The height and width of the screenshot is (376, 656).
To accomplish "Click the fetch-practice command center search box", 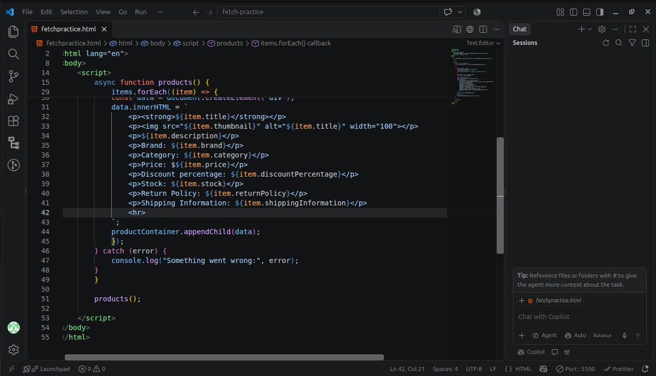I will point(329,12).
